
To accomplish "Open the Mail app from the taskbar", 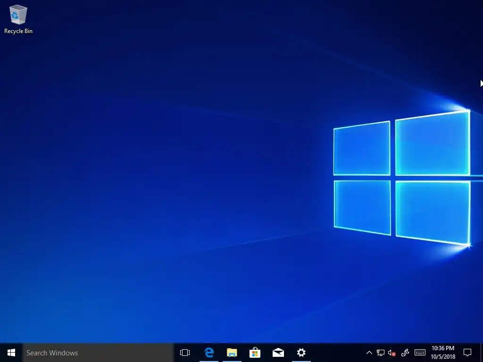I will [x=278, y=353].
